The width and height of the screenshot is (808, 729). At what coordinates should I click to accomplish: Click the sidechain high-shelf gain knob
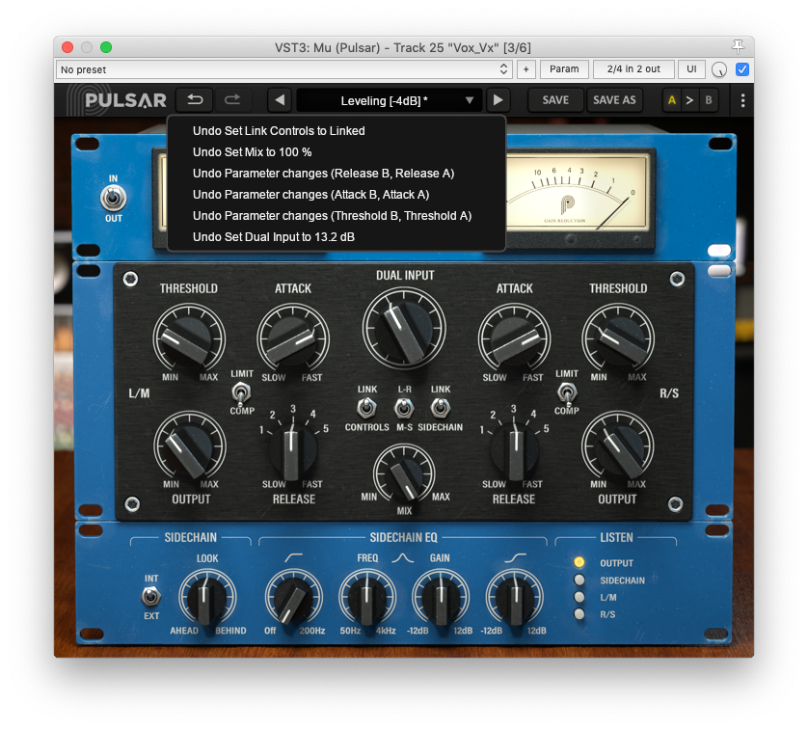tap(514, 598)
